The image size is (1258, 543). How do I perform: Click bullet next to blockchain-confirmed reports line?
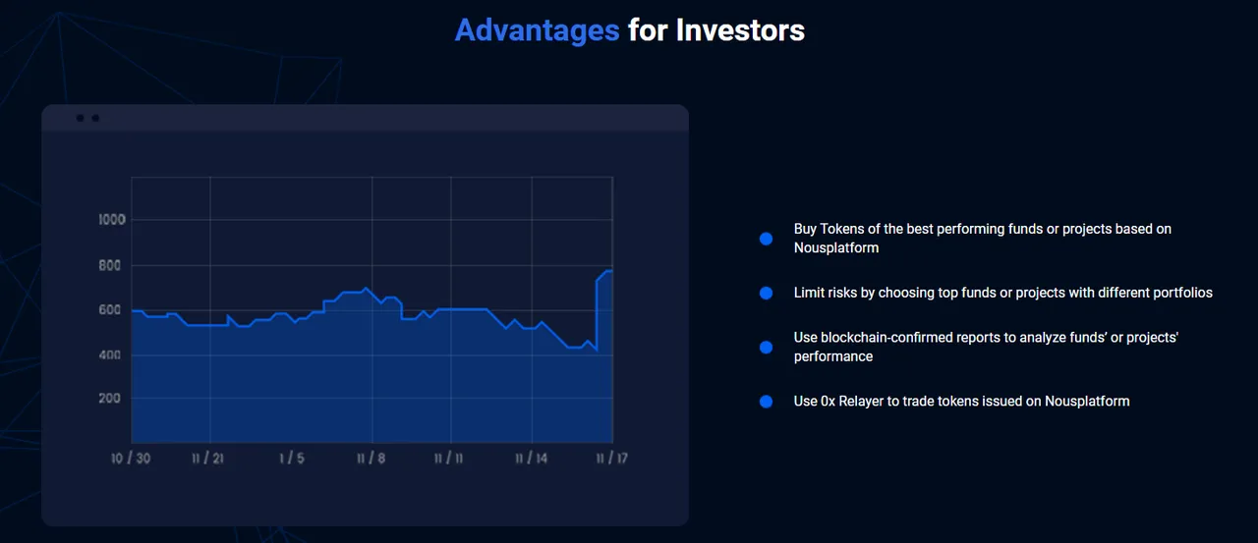pos(767,348)
